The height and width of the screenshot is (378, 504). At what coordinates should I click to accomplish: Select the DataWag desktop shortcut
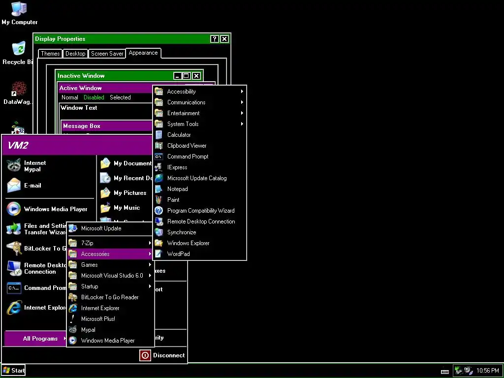tap(18, 93)
